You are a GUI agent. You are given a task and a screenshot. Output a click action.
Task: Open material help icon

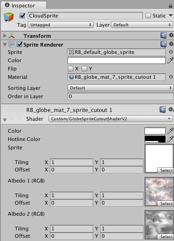point(163,110)
